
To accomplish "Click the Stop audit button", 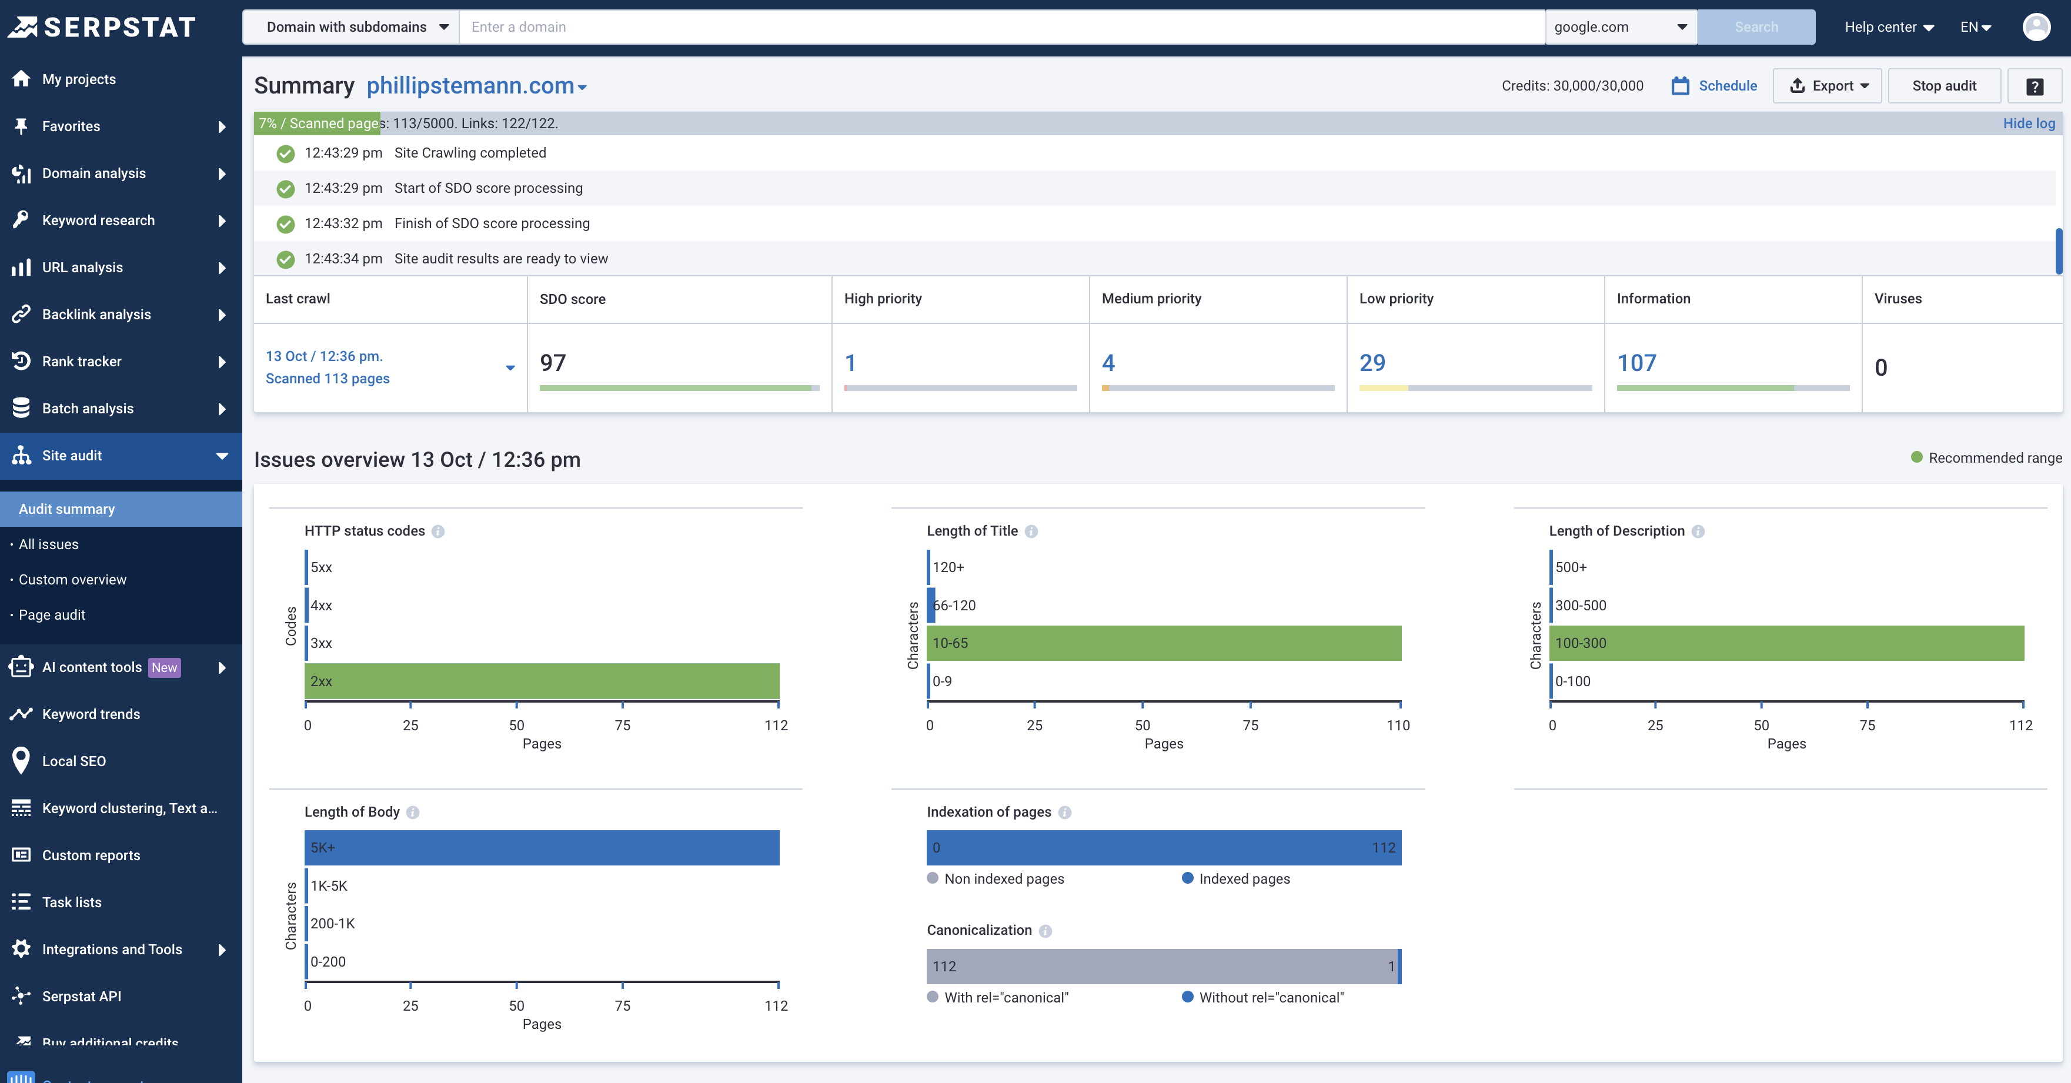I will [x=1944, y=86].
